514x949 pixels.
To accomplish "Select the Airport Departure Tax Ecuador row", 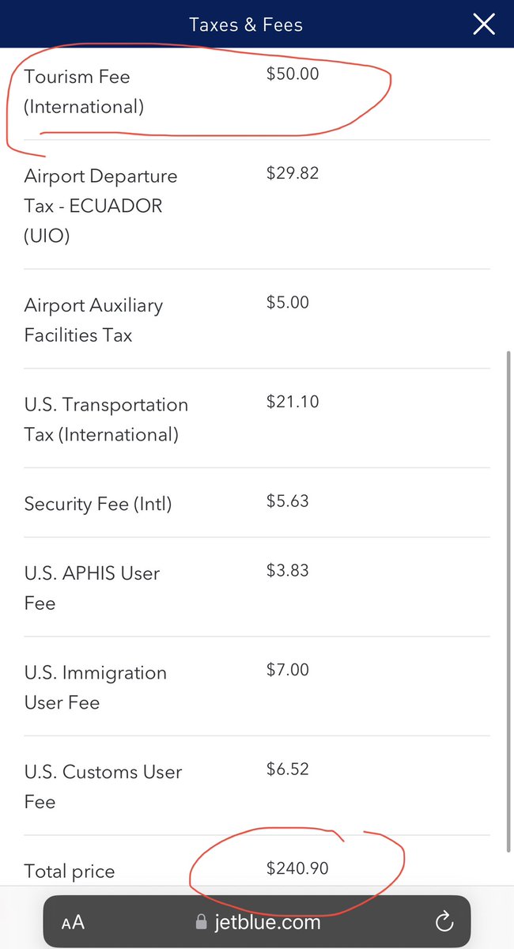I will [257, 205].
